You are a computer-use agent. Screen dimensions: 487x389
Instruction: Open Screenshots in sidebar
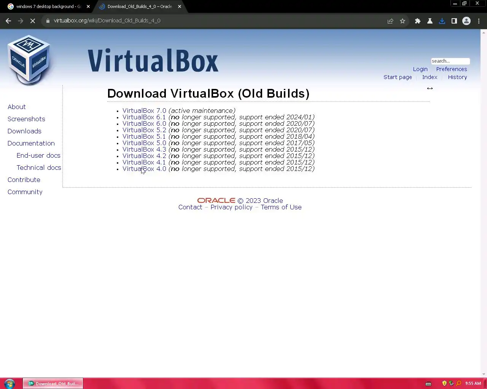tap(26, 119)
